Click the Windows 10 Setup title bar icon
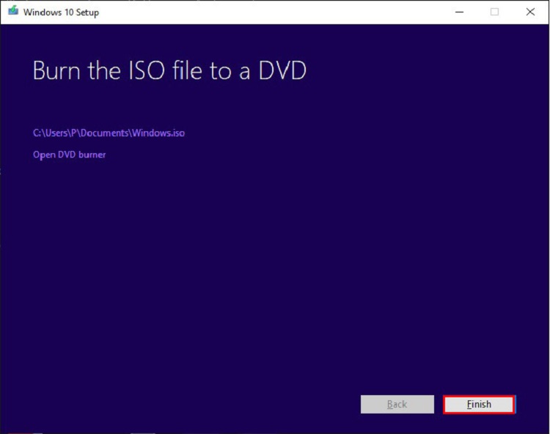 12,12
